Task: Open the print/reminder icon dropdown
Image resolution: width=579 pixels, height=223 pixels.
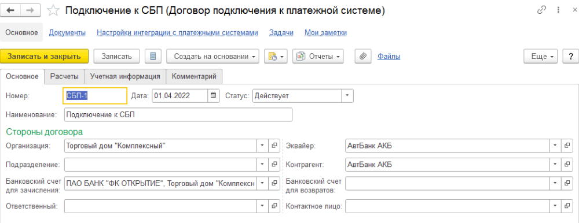Action: click(276, 57)
